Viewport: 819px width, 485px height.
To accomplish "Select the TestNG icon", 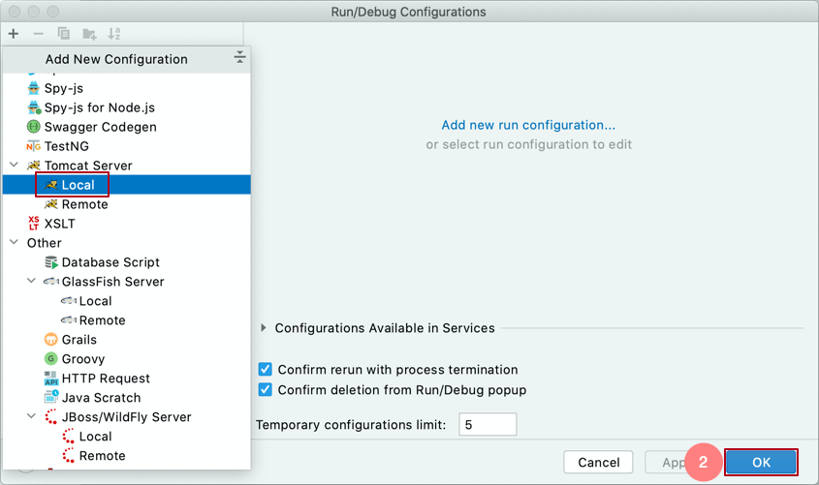I will point(33,146).
